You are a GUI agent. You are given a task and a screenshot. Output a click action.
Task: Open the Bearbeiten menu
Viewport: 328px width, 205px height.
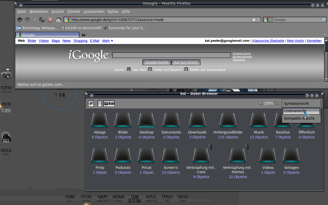39,12
